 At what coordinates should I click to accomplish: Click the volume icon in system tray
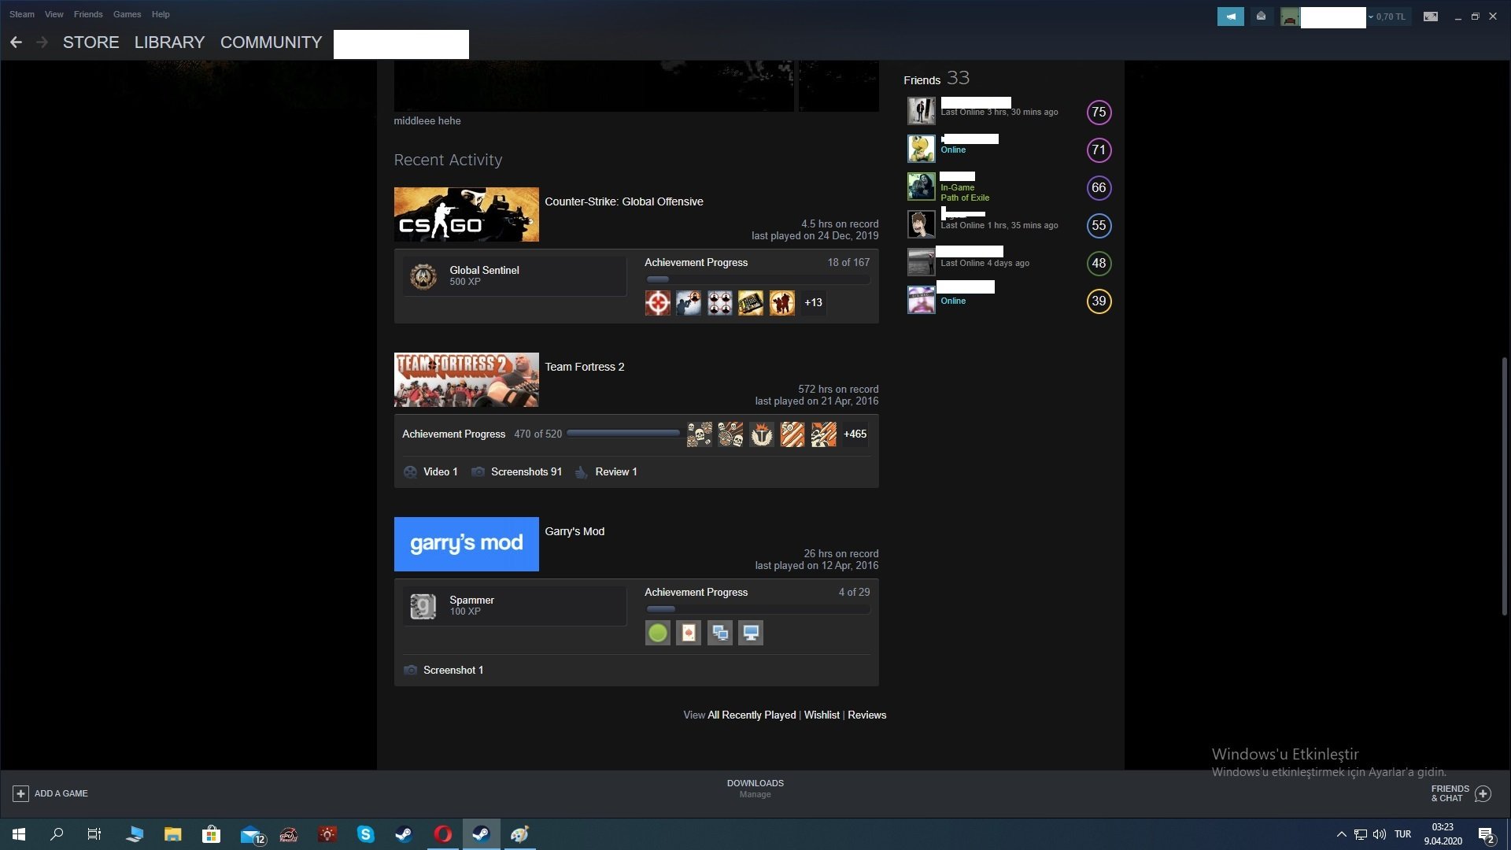pyautogui.click(x=1380, y=834)
